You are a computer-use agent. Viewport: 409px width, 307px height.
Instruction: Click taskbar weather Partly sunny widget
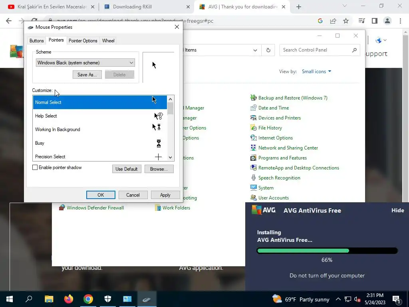point(300,299)
